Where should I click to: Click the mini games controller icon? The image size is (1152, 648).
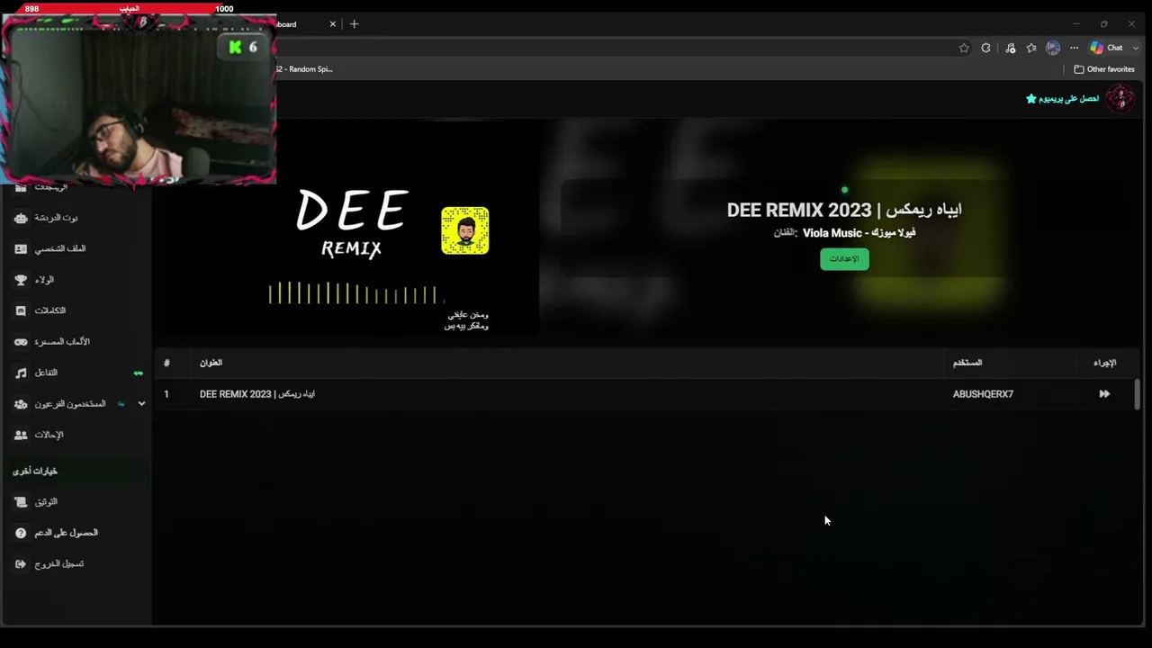point(21,342)
